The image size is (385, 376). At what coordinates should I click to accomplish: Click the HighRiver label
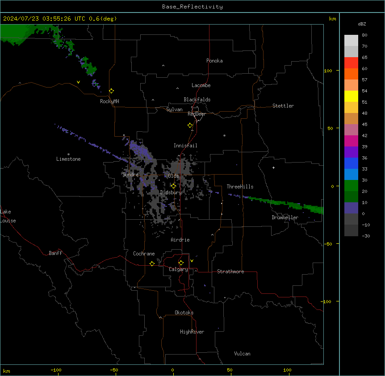[192, 332]
